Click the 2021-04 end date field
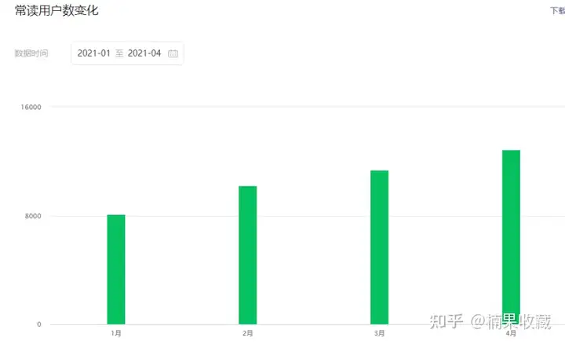The height and width of the screenshot is (344, 565). pyautogui.click(x=144, y=53)
